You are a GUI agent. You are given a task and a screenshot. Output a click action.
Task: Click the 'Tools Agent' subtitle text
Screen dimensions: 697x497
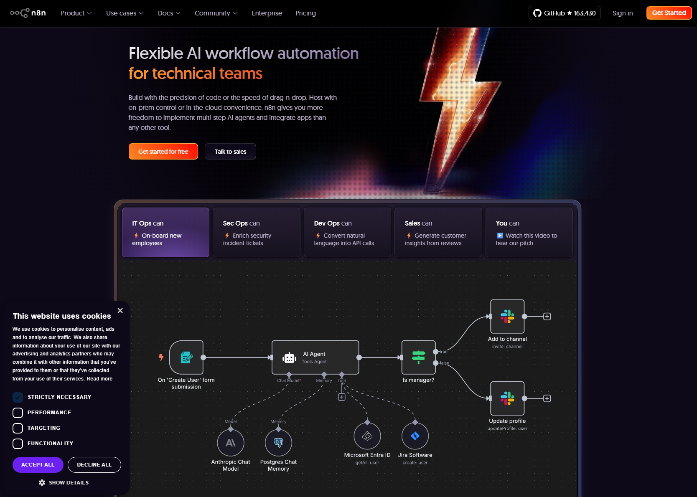[314, 362]
